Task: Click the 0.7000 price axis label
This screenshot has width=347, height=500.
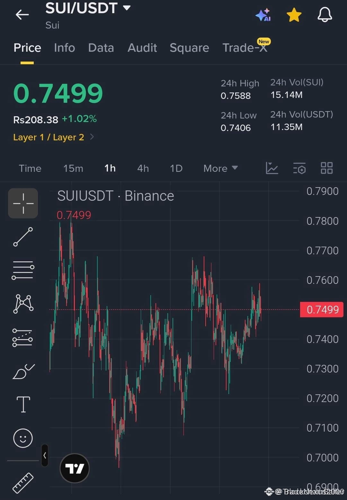Action: point(323,458)
